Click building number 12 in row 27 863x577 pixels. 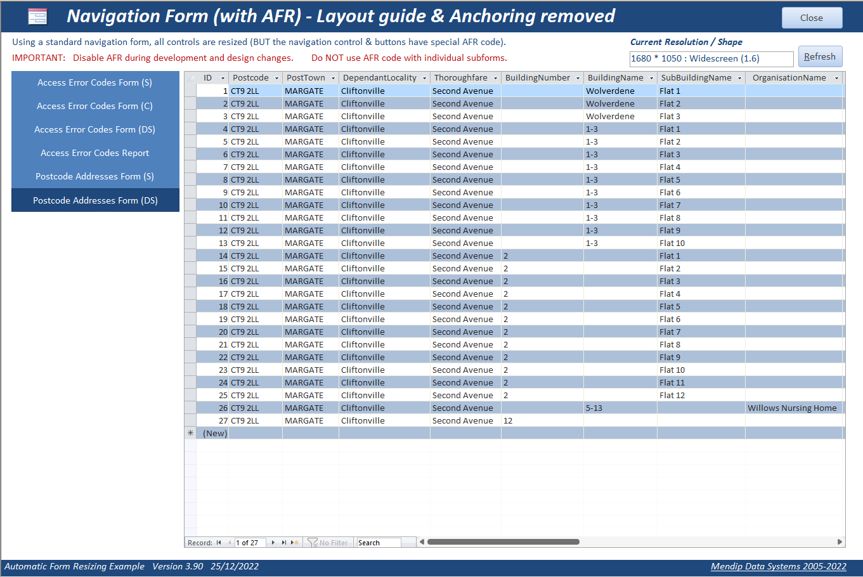click(x=542, y=420)
